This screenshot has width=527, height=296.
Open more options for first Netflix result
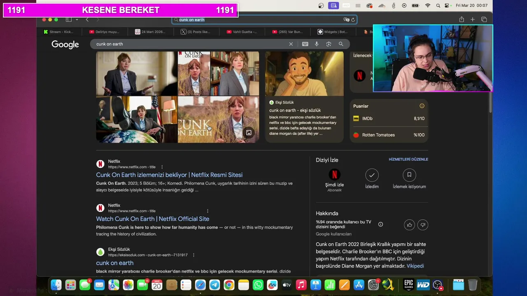[162, 167]
